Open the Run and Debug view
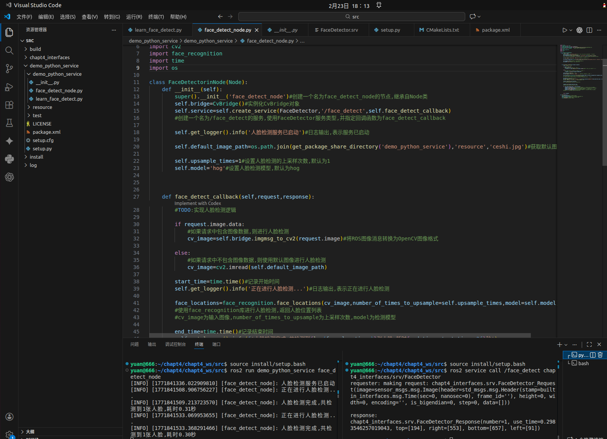This screenshot has height=439, width=607. 9,87
